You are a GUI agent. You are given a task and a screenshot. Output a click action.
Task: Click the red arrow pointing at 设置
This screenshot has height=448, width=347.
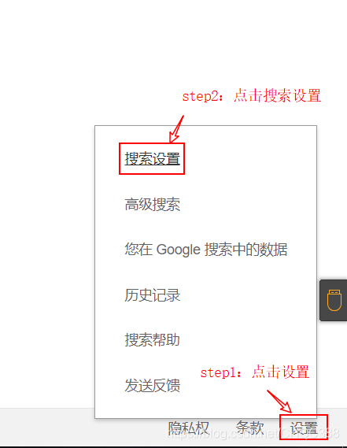tap(279, 402)
